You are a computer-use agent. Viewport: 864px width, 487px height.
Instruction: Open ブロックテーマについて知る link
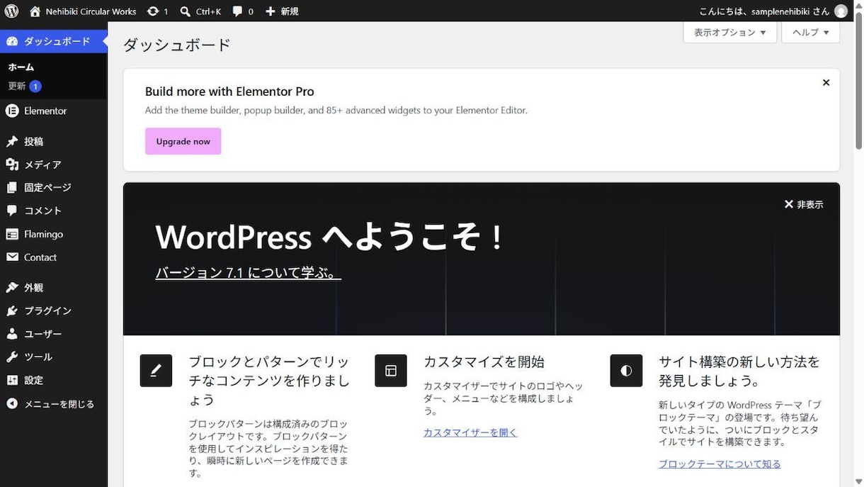(x=720, y=464)
